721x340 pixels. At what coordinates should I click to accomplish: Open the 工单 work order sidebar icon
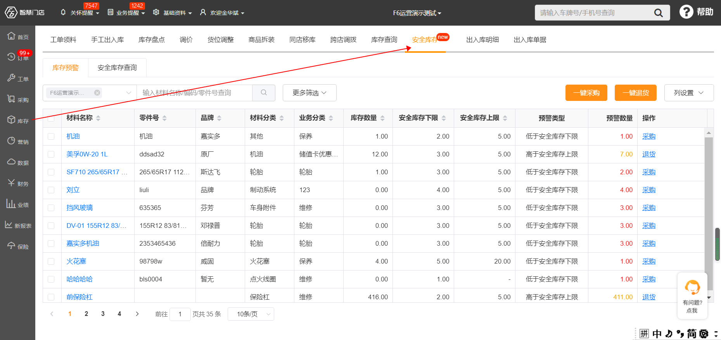click(12, 78)
